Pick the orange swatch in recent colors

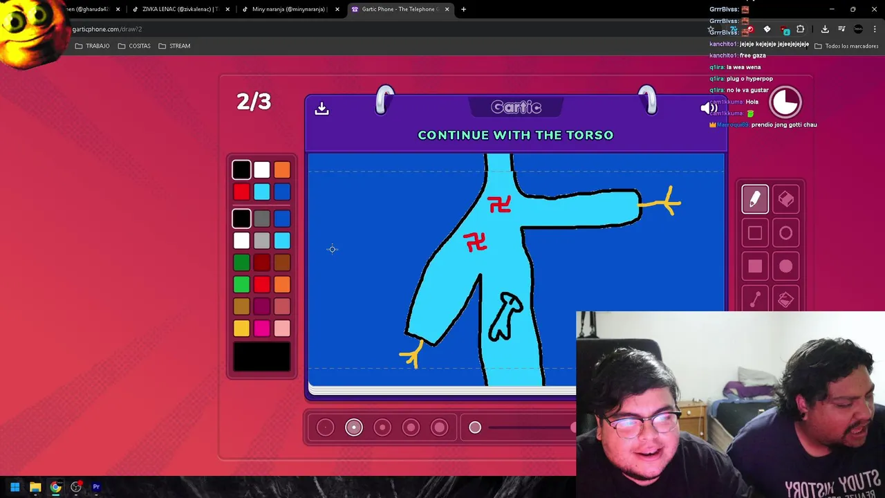[282, 170]
